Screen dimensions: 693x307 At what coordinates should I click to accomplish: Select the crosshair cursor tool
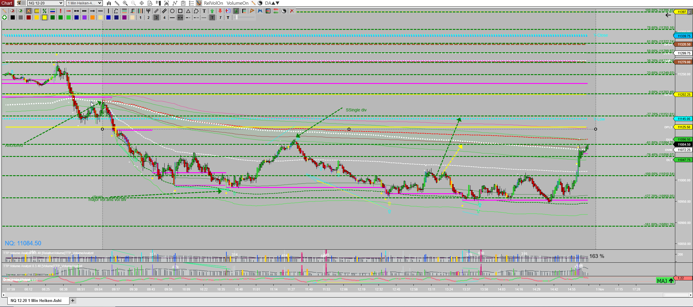tap(142, 3)
